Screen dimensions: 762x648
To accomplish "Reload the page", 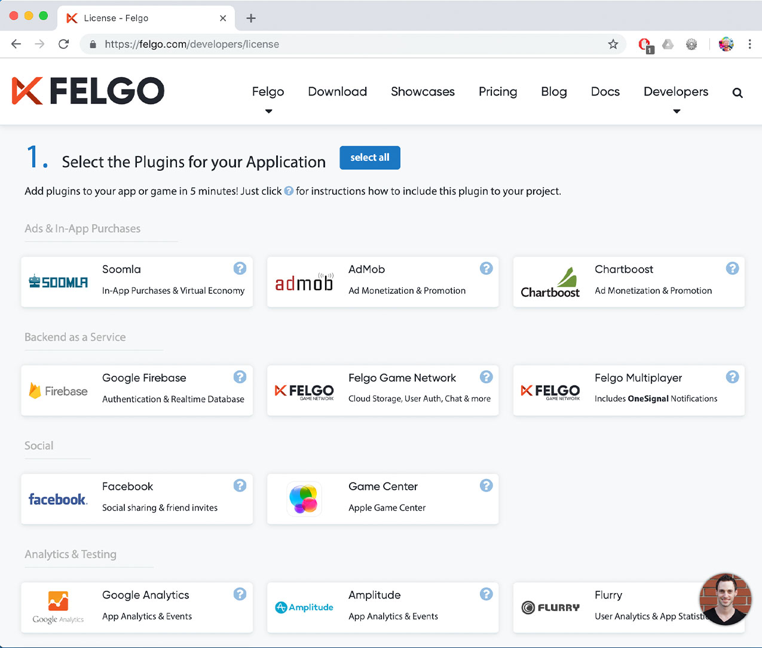I will point(63,44).
